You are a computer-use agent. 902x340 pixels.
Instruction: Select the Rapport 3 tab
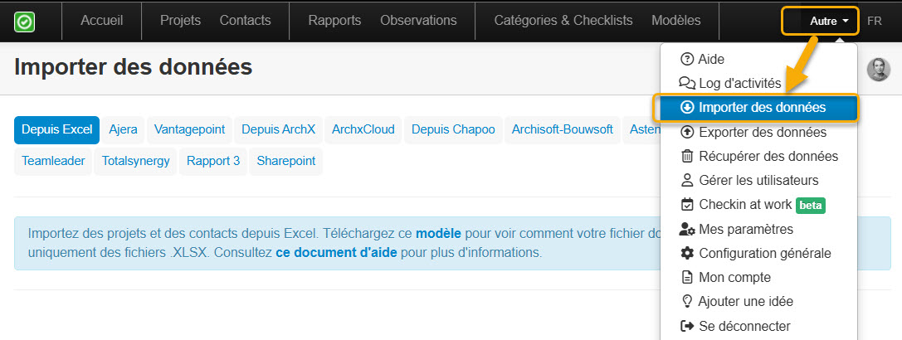[213, 162]
